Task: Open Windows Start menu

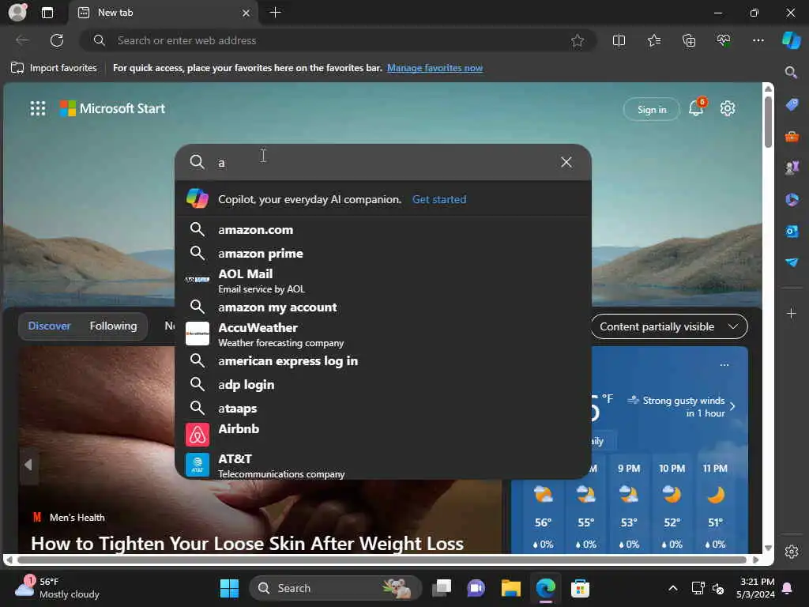Action: [229, 588]
